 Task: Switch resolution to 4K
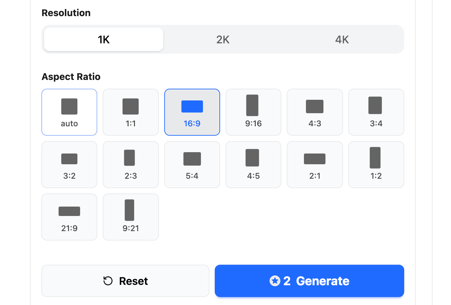[342, 39]
